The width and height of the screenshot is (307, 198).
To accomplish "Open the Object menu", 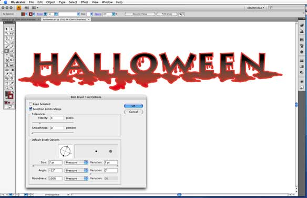I will click(50, 2).
